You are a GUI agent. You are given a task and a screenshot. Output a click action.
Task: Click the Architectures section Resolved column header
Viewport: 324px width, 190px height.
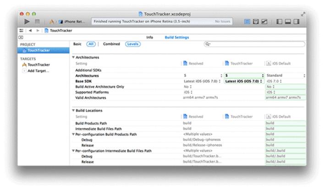[193, 63]
